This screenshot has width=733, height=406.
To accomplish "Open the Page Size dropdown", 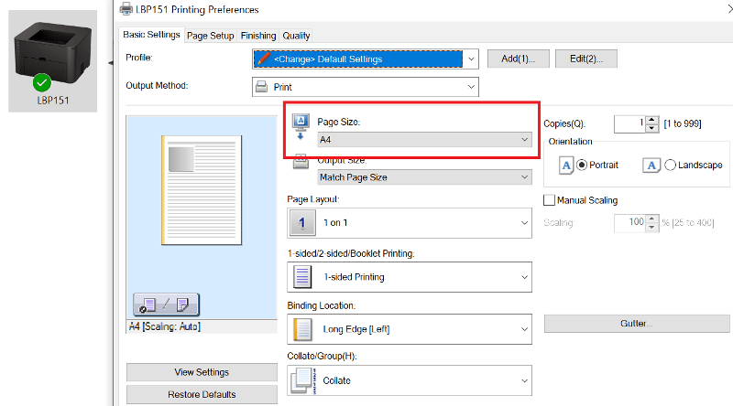I will 424,140.
